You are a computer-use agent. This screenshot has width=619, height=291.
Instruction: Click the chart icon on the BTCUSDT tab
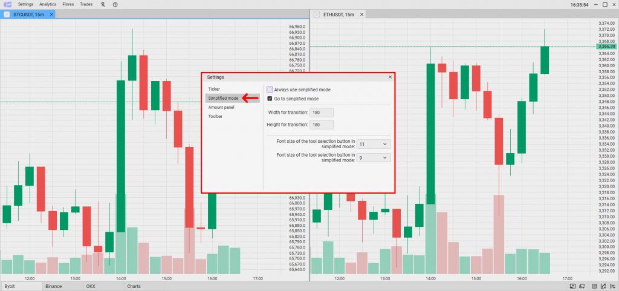[6, 15]
